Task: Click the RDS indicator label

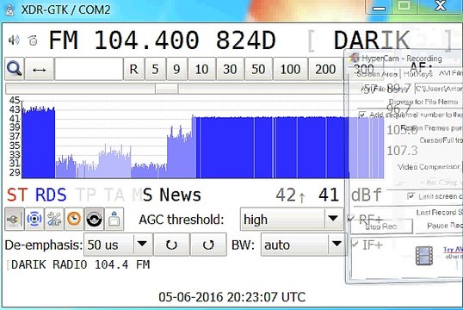Action: pos(51,195)
